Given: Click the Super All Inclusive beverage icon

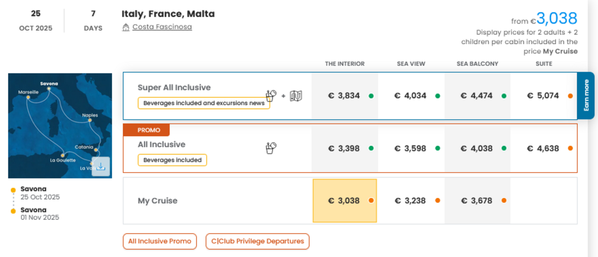Looking at the screenshot, I should (x=271, y=95).
